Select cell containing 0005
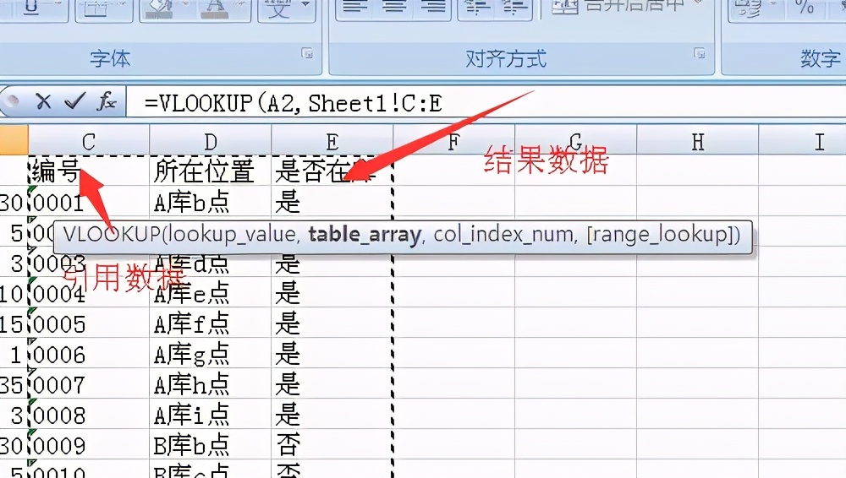 (89, 323)
